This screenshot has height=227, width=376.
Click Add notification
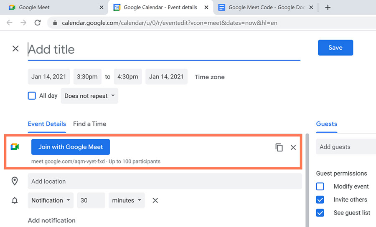(51, 220)
